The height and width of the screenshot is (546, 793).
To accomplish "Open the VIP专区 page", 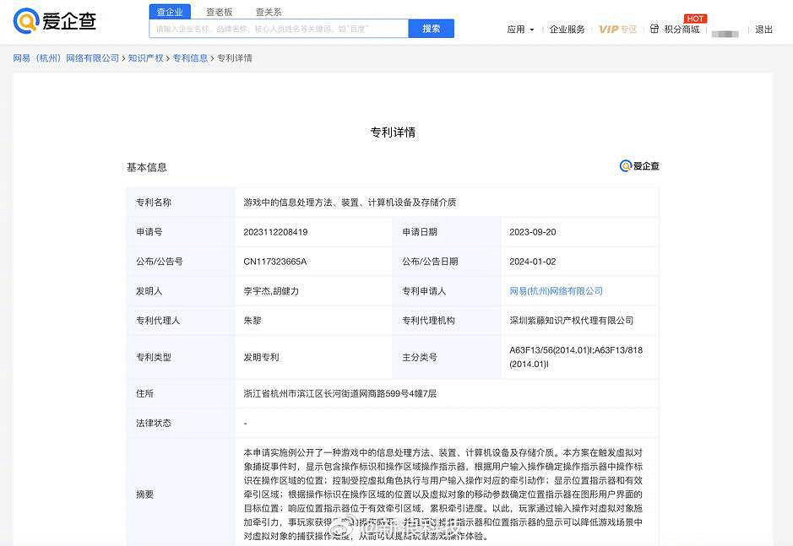I will (x=618, y=28).
